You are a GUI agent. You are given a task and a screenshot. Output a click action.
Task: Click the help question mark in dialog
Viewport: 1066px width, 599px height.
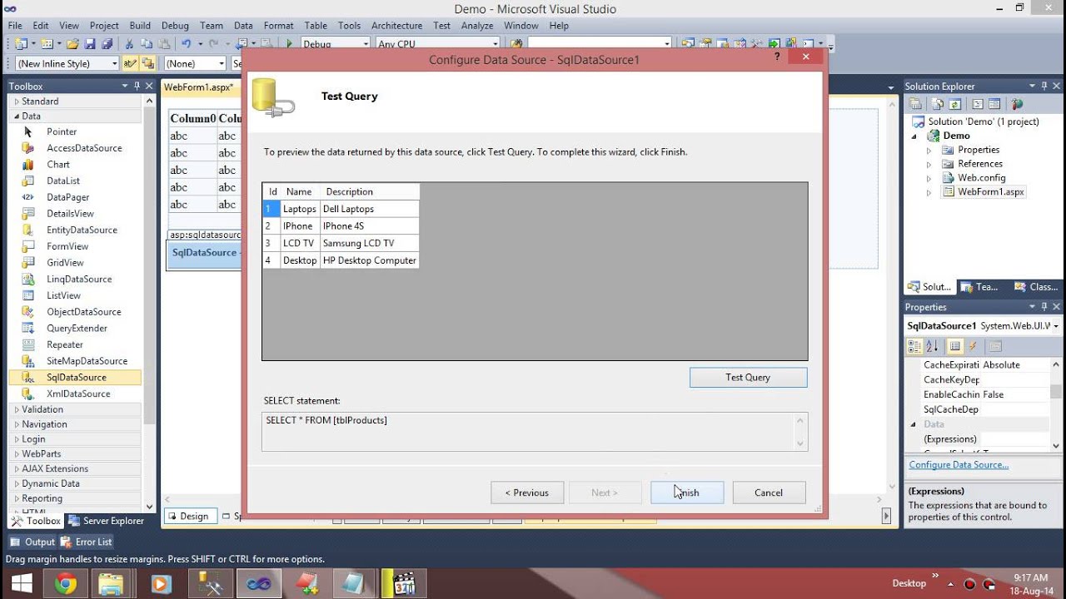pyautogui.click(x=778, y=57)
